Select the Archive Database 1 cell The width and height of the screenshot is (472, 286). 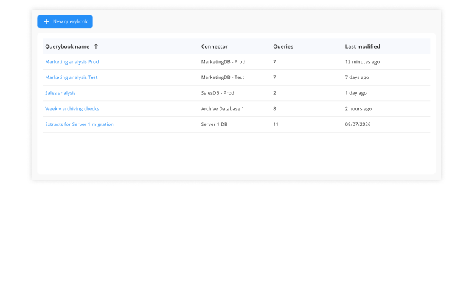pyautogui.click(x=223, y=109)
